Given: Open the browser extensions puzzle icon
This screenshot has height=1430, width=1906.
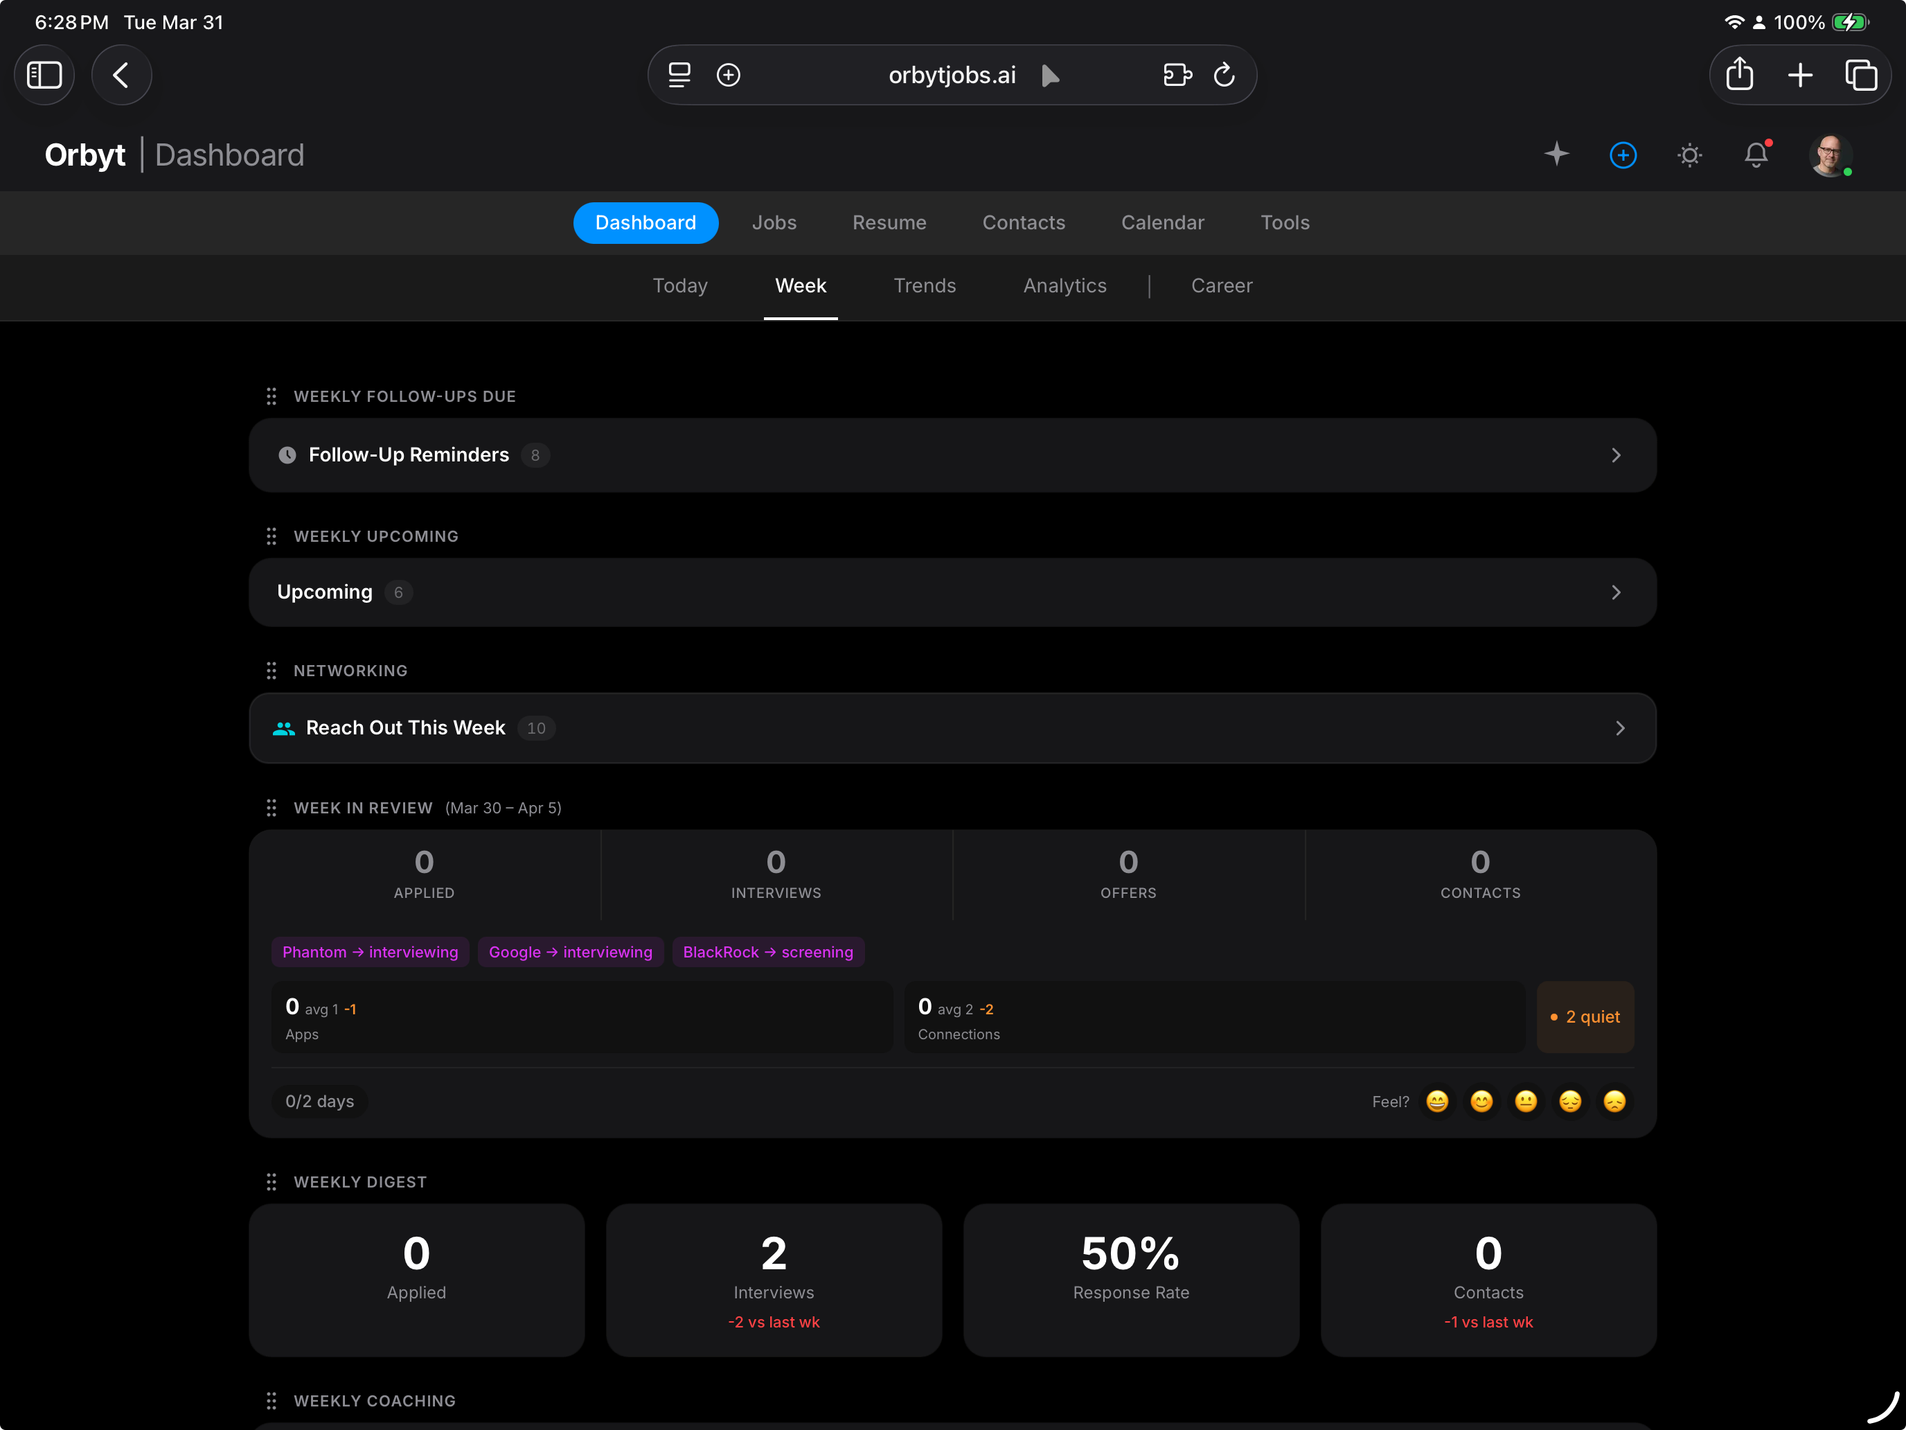Looking at the screenshot, I should tap(1177, 75).
